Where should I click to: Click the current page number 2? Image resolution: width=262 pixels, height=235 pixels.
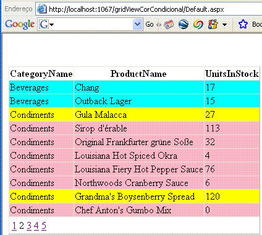point(22,226)
